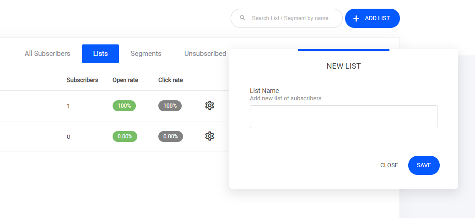Click the gray 100% click rate badge
Screen dimensions: 475x218
(x=170, y=106)
